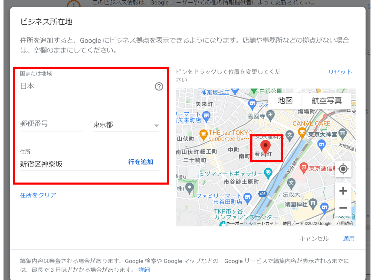Click the 矢来町 map label
Viewport: 373px width, 280px height.
pyautogui.click(x=204, y=104)
